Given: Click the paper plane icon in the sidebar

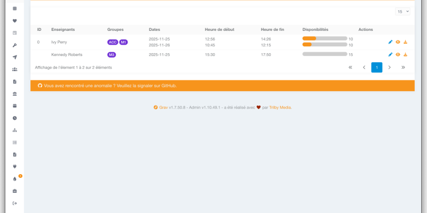Looking at the screenshot, I should 15,57.
